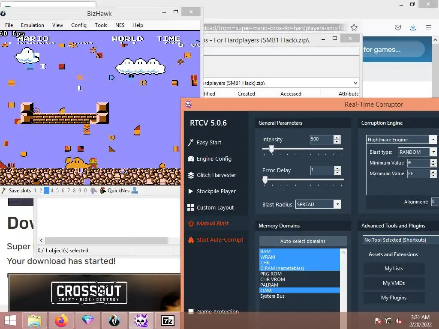439x329 pixels.
Task: Click the blue user icon beside QuickNes
Action: coord(135,190)
